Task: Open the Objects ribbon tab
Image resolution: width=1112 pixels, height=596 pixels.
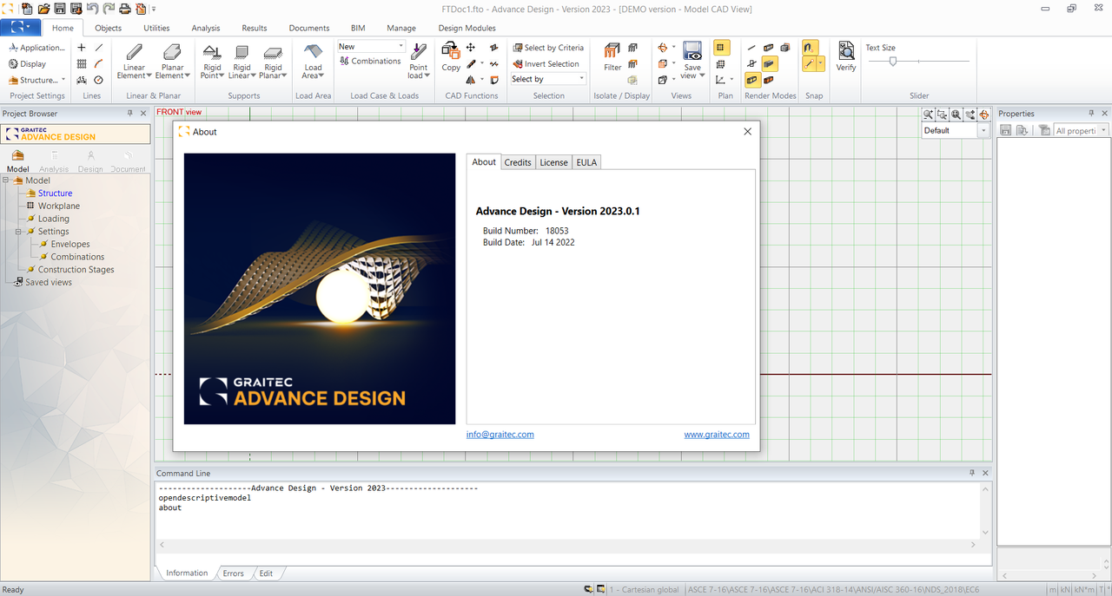Action: pos(109,28)
